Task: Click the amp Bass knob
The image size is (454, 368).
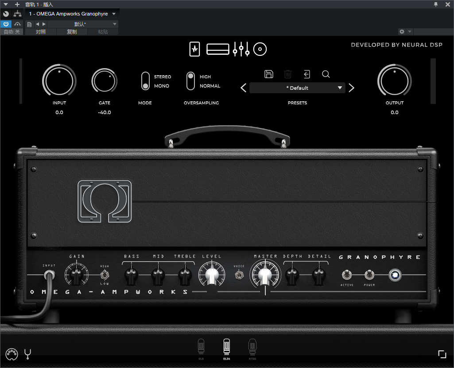Action: [x=131, y=275]
